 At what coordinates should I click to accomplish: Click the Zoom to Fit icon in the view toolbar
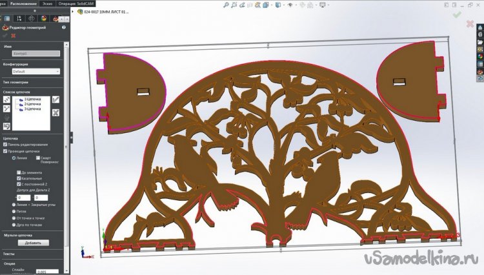227,5
